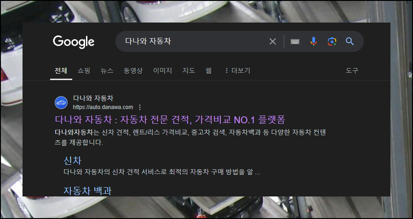Search by image with Google Lens icon
Screen dimensions: 413x219
(x=332, y=41)
